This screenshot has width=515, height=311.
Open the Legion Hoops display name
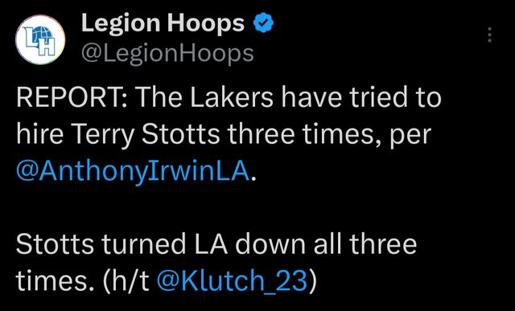pyautogui.click(x=163, y=24)
